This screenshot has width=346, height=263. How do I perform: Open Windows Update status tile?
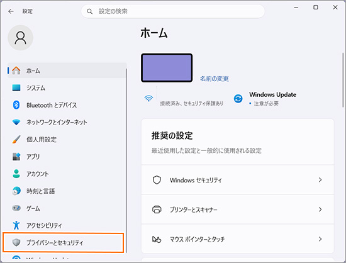[265, 99]
